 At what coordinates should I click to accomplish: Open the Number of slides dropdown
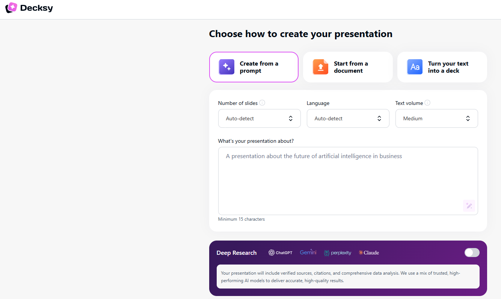260,118
